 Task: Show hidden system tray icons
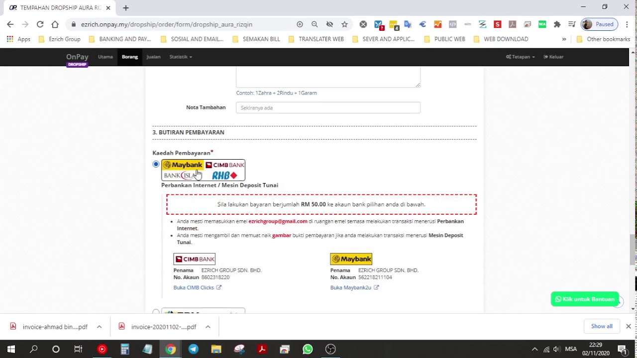tap(534, 349)
